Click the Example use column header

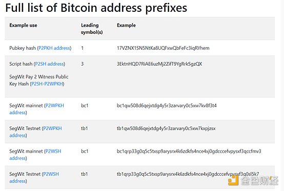23,25
